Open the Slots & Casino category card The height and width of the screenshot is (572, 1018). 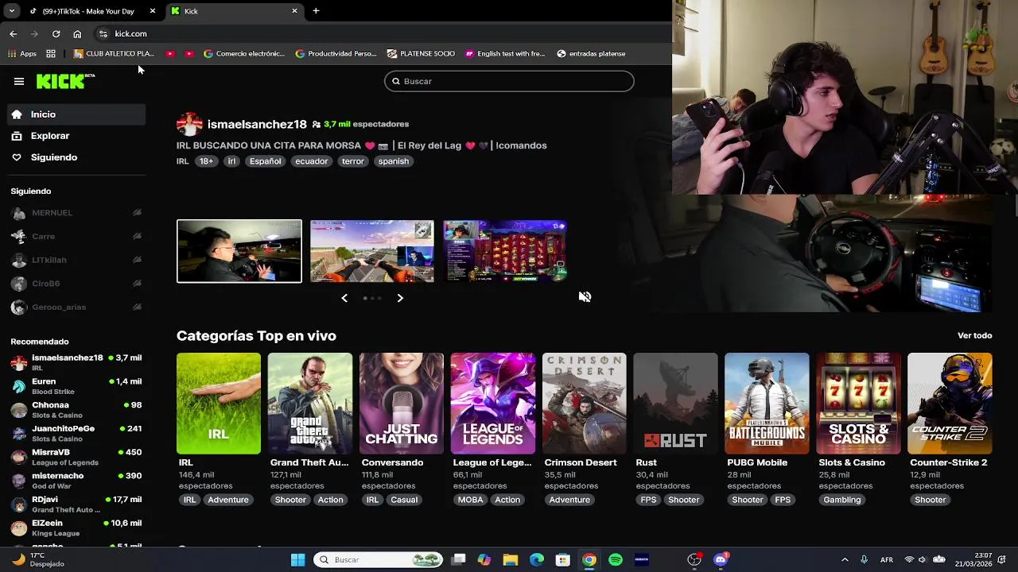tap(858, 404)
